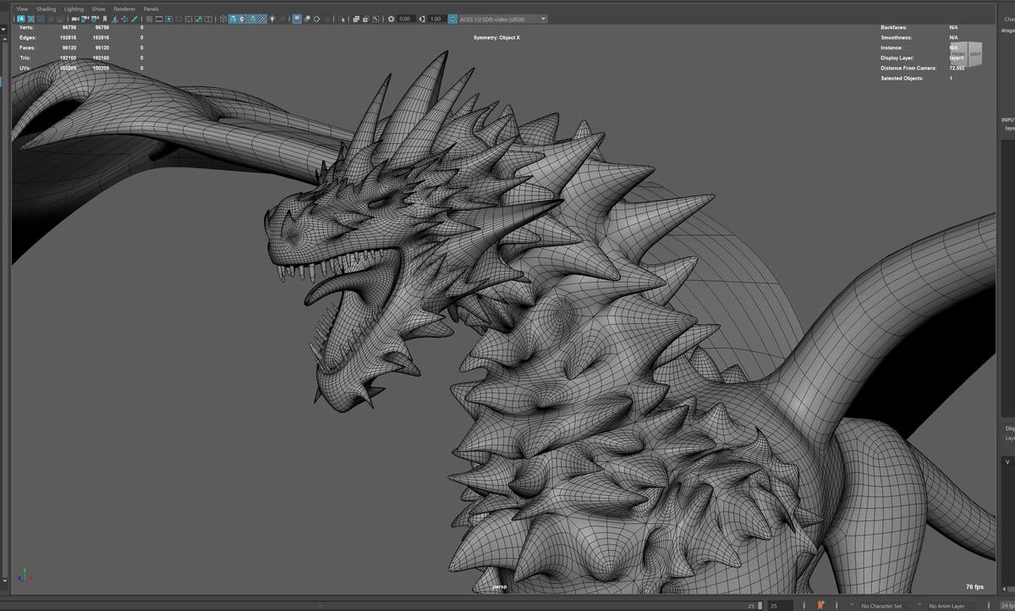
Task: Open the No Character Set dropdown
Action: tap(881, 606)
